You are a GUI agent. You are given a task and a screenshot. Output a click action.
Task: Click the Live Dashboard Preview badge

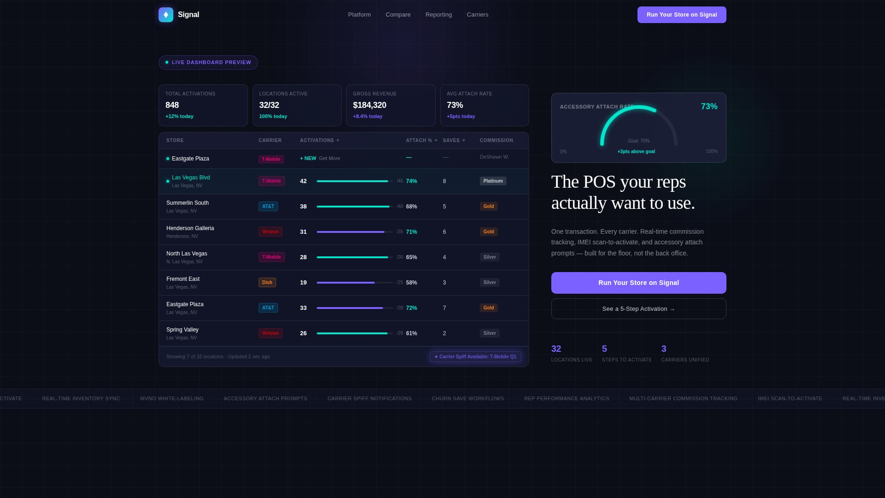tap(208, 62)
